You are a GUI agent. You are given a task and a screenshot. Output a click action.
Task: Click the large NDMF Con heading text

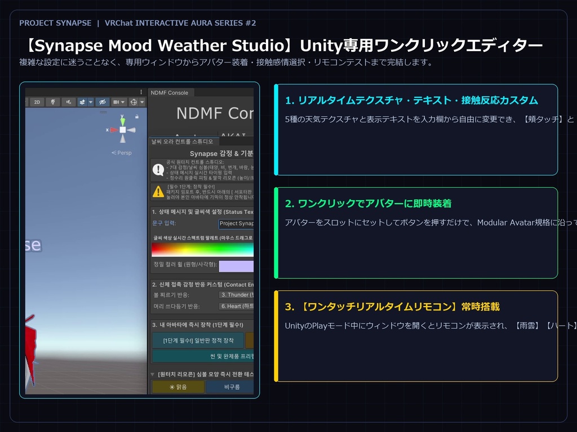coord(215,113)
